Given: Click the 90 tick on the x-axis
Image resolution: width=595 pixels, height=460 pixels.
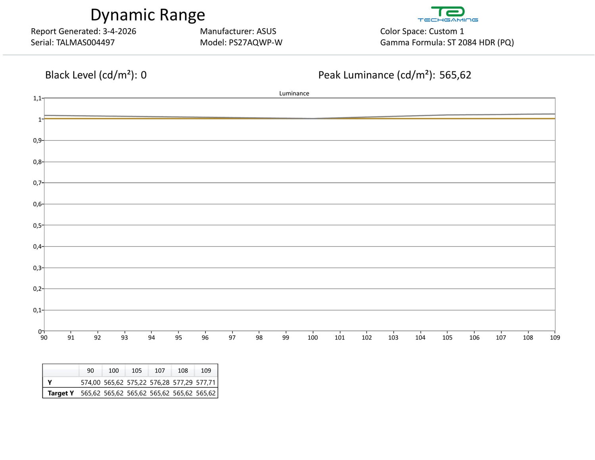Looking at the screenshot, I should pyautogui.click(x=44, y=338).
